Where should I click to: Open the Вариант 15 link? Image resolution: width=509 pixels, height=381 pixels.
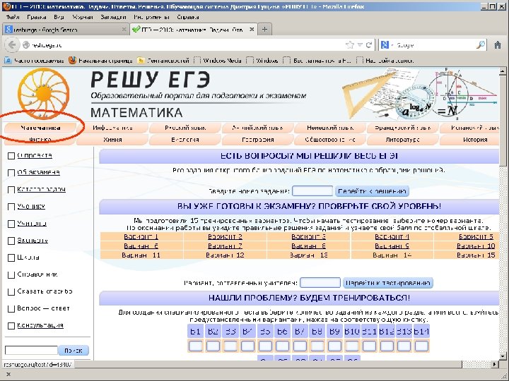tap(476, 255)
